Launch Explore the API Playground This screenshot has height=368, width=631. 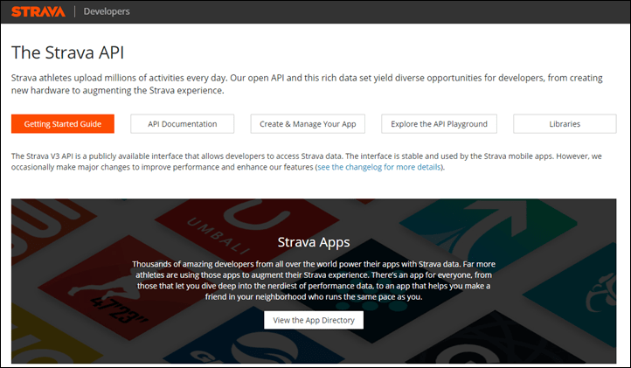[x=439, y=124]
